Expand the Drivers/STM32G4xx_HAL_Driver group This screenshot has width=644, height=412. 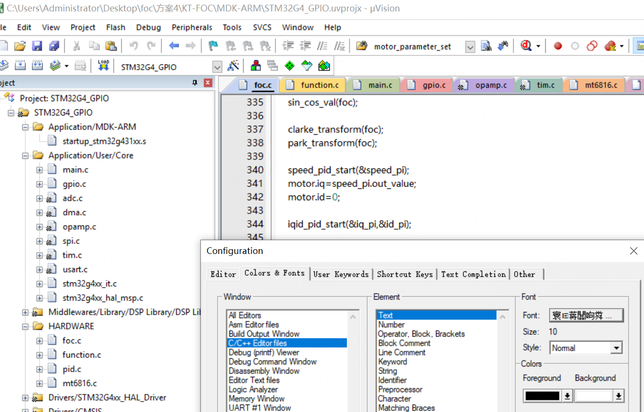[x=25, y=397]
